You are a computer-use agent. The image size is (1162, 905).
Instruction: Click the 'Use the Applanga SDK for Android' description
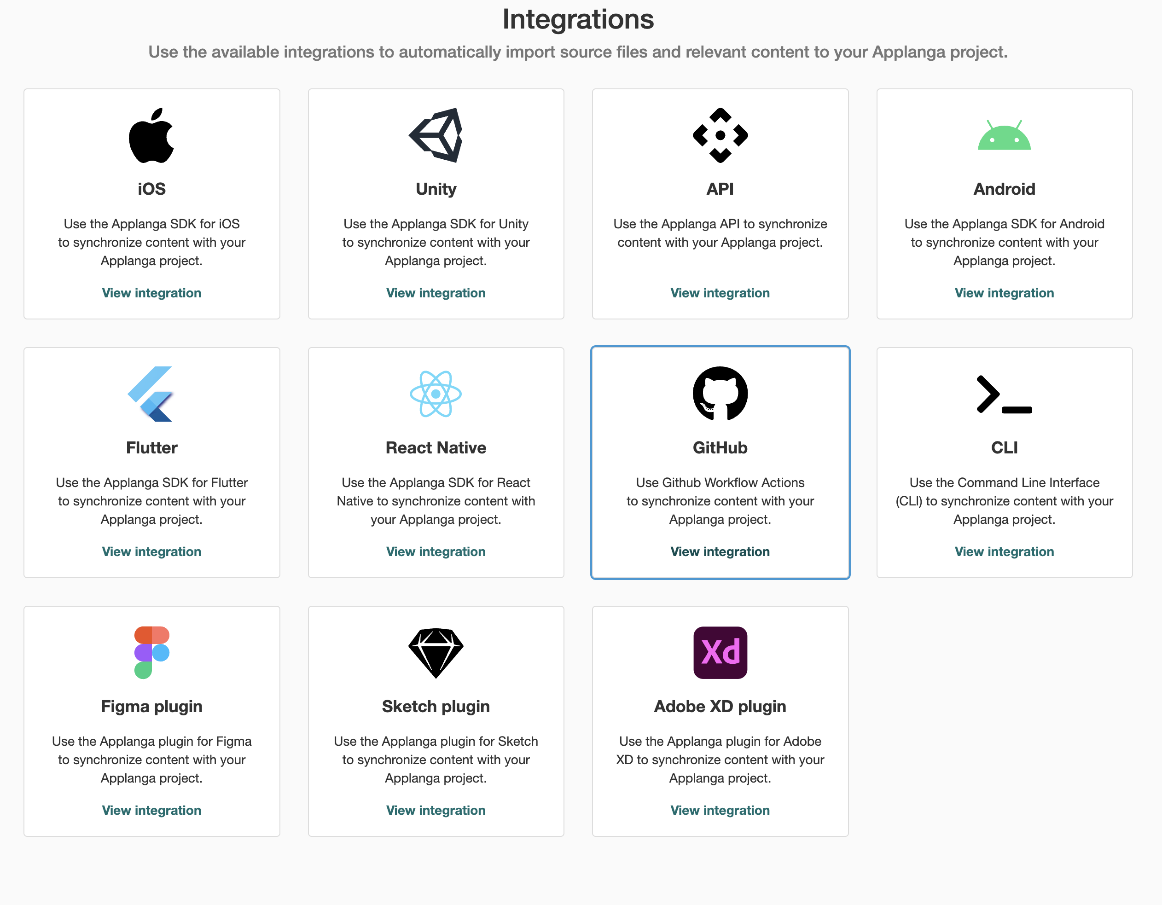(x=1004, y=243)
